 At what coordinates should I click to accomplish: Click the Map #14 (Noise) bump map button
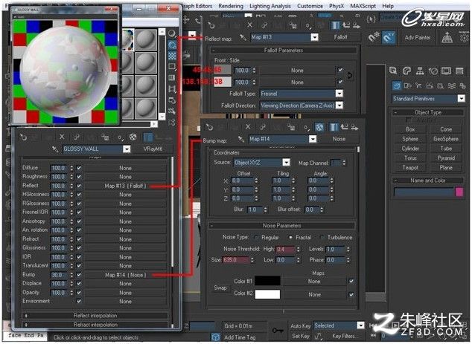125,275
